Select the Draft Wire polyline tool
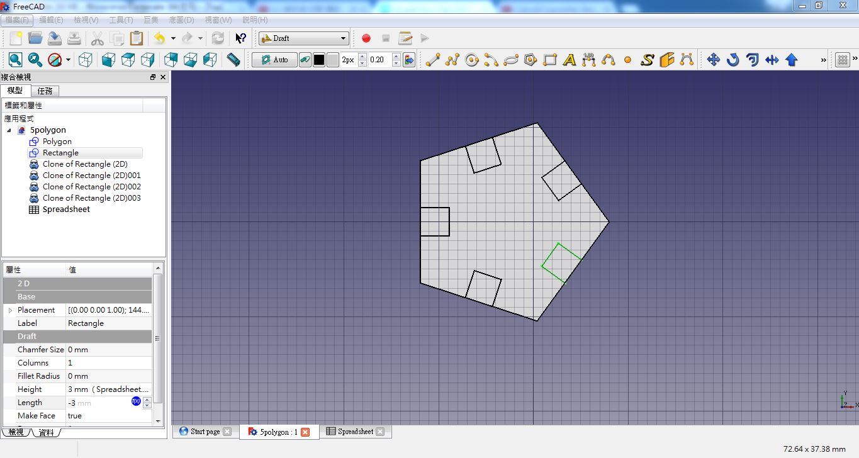Viewport: 859px width, 458px height. click(x=452, y=60)
